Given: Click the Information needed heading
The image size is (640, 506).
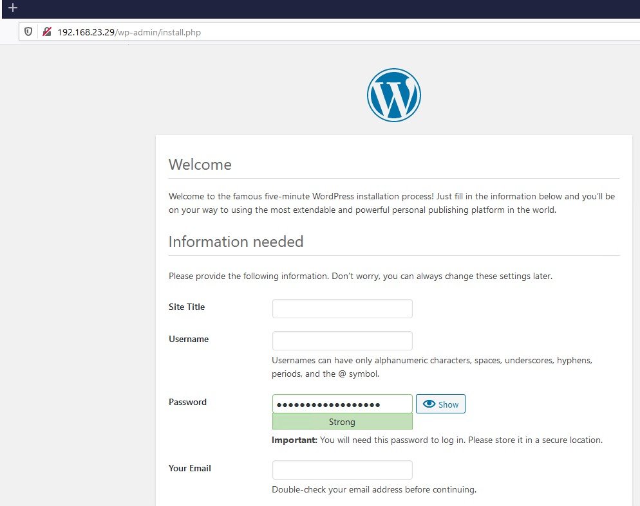Looking at the screenshot, I should (236, 241).
